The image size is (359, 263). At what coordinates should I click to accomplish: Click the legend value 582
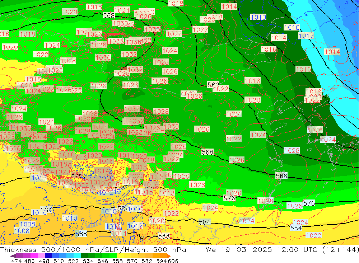point(146,261)
